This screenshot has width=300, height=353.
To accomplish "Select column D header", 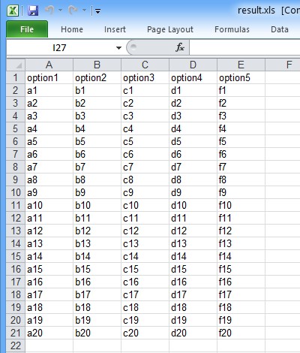I will click(x=193, y=65).
